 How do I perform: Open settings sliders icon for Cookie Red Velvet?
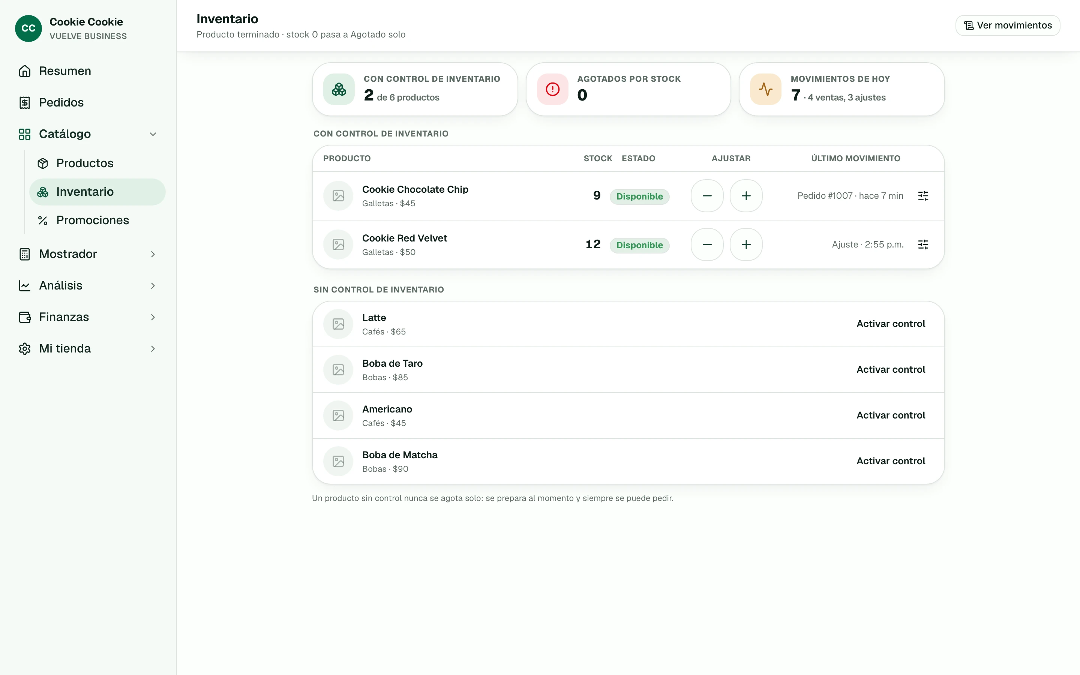[x=923, y=244]
